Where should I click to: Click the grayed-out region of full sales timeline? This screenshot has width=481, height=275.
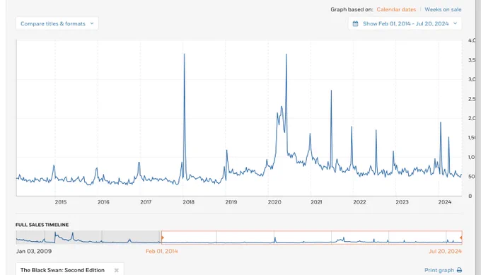click(x=88, y=238)
